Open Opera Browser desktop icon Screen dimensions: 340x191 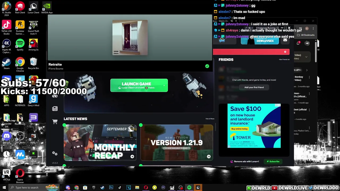20,176
